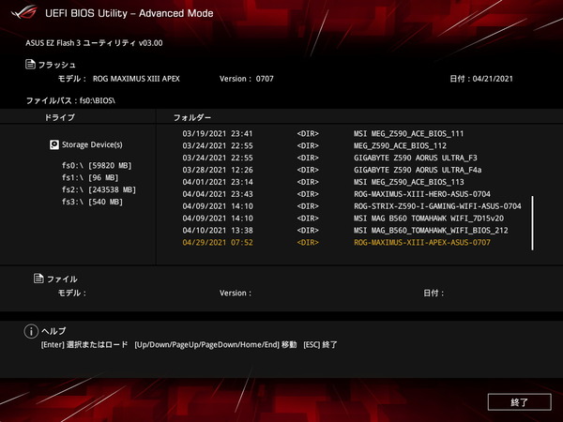Viewport: 563px width, 422px height.
Task: Click the フラッシュ section heading
Action: [56, 65]
